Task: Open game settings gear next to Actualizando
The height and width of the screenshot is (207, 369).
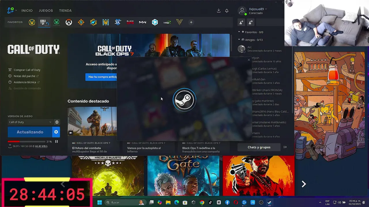Action: coord(56,132)
